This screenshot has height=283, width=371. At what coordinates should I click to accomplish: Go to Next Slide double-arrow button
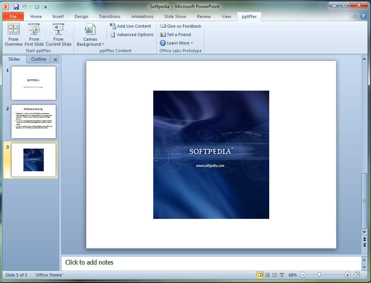(x=364, y=245)
